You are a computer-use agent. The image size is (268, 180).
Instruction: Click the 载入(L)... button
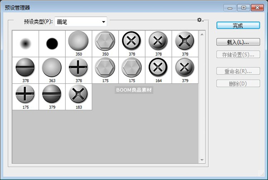point(238,42)
